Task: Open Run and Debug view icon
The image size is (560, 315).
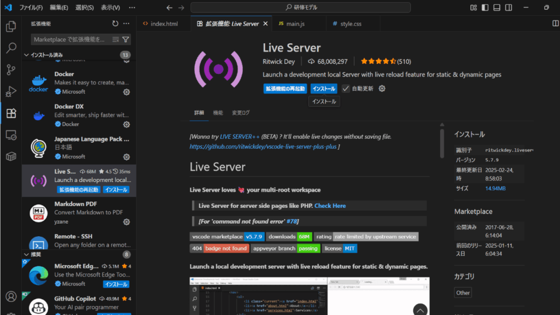Action: click(10, 91)
